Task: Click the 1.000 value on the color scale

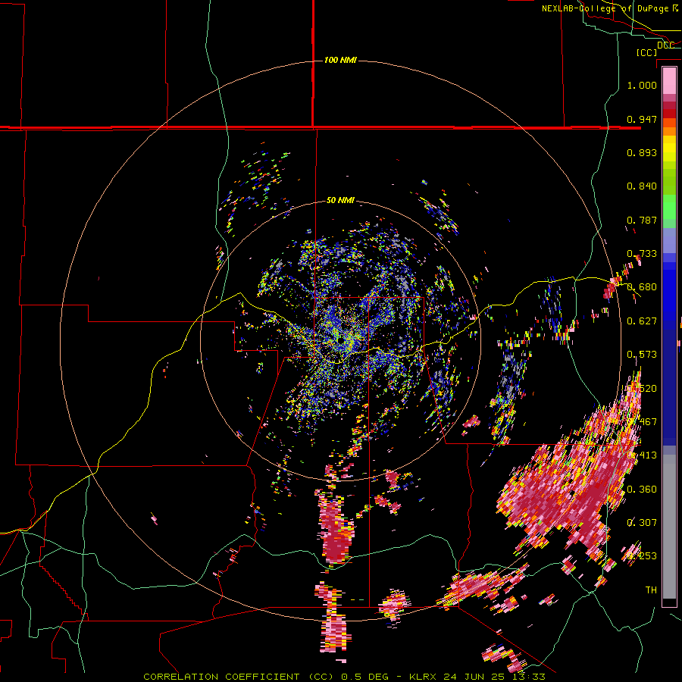Action: (642, 85)
